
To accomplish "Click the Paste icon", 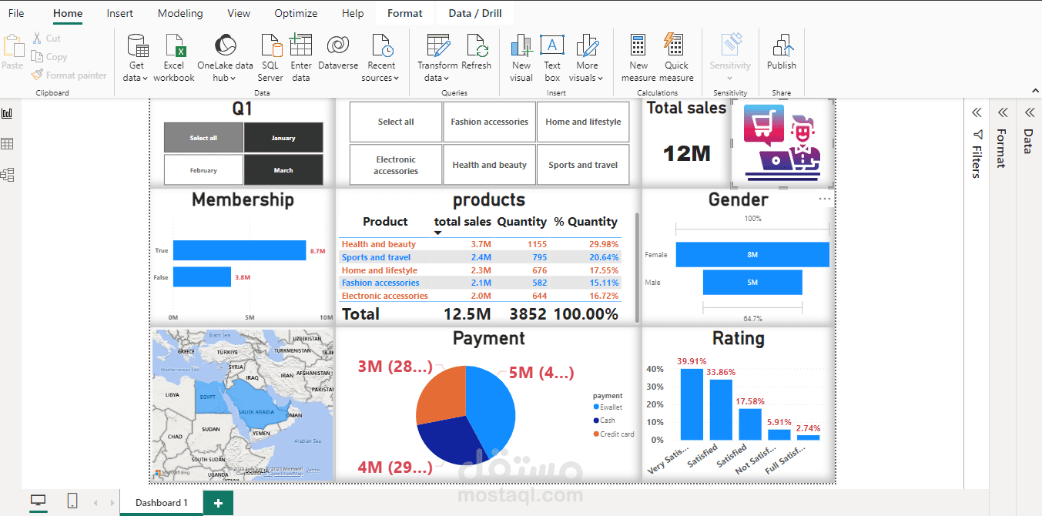I will 13,45.
